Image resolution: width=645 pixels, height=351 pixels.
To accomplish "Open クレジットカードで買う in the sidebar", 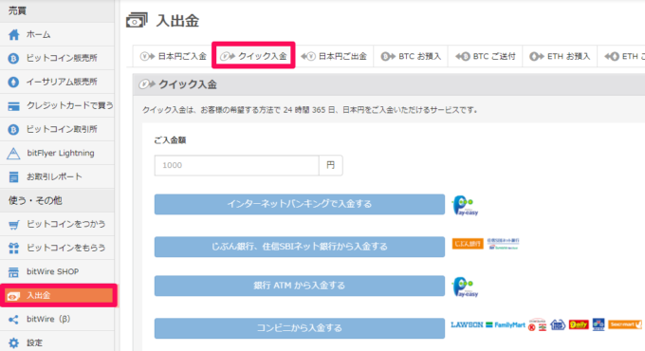I will click(57, 105).
